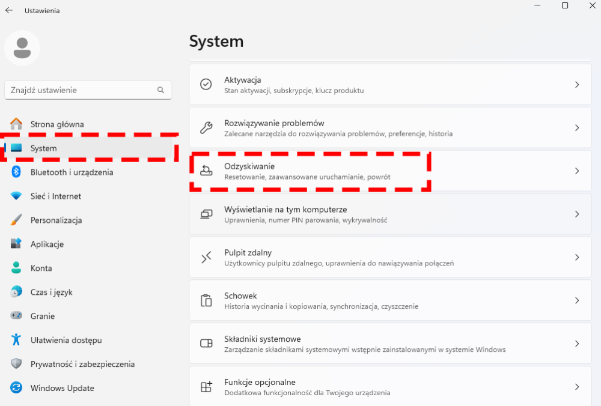The height and width of the screenshot is (406, 601).
Task: Click the Odzyskiwanie recovery icon
Action: (206, 171)
